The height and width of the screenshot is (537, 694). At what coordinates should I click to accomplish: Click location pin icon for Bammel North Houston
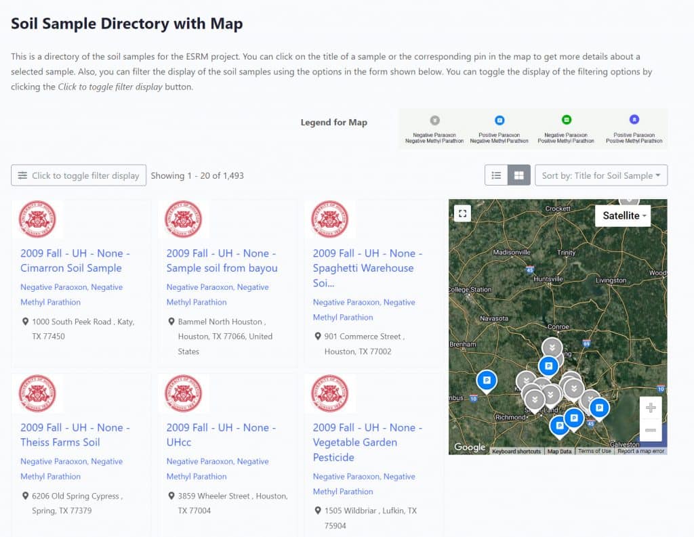tap(171, 322)
